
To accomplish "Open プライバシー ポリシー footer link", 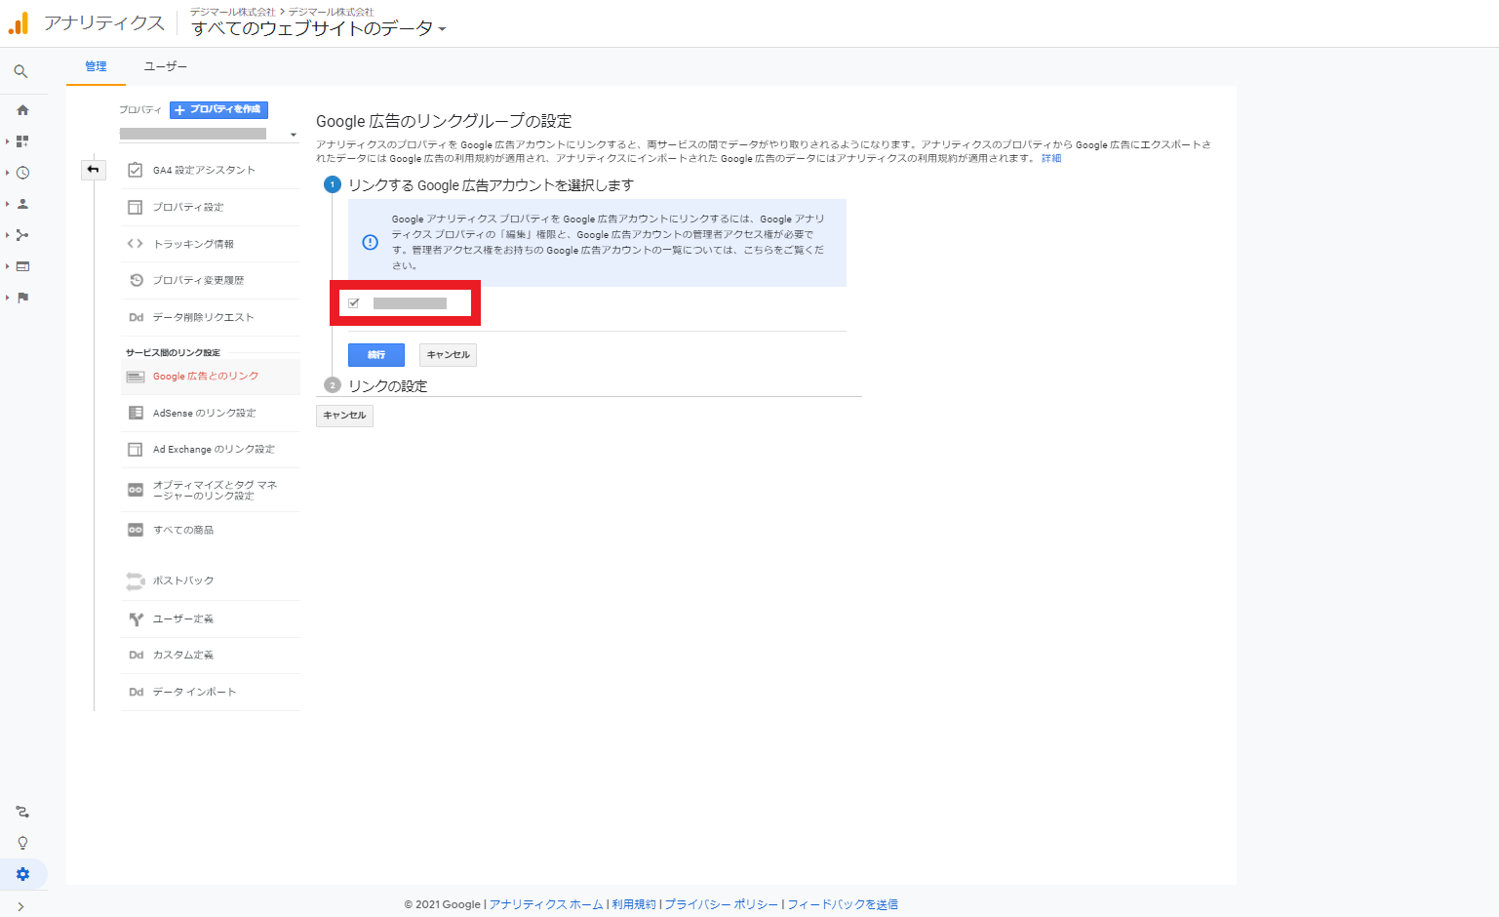I will point(722,904).
